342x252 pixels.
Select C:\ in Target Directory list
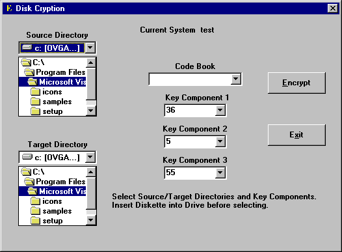point(53,172)
